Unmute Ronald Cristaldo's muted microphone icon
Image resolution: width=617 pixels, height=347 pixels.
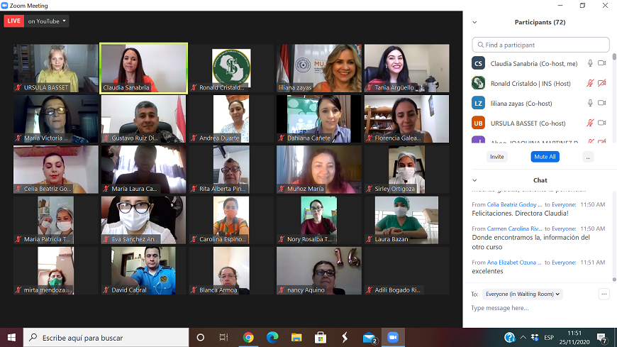pyautogui.click(x=590, y=83)
